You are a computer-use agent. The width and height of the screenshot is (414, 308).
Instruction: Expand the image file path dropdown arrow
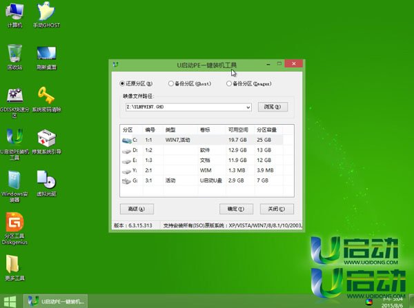click(x=248, y=107)
